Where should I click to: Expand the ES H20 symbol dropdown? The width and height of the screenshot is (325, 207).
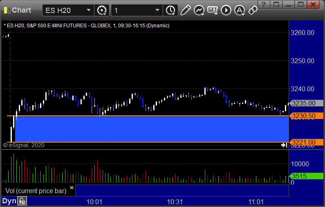[x=89, y=10]
